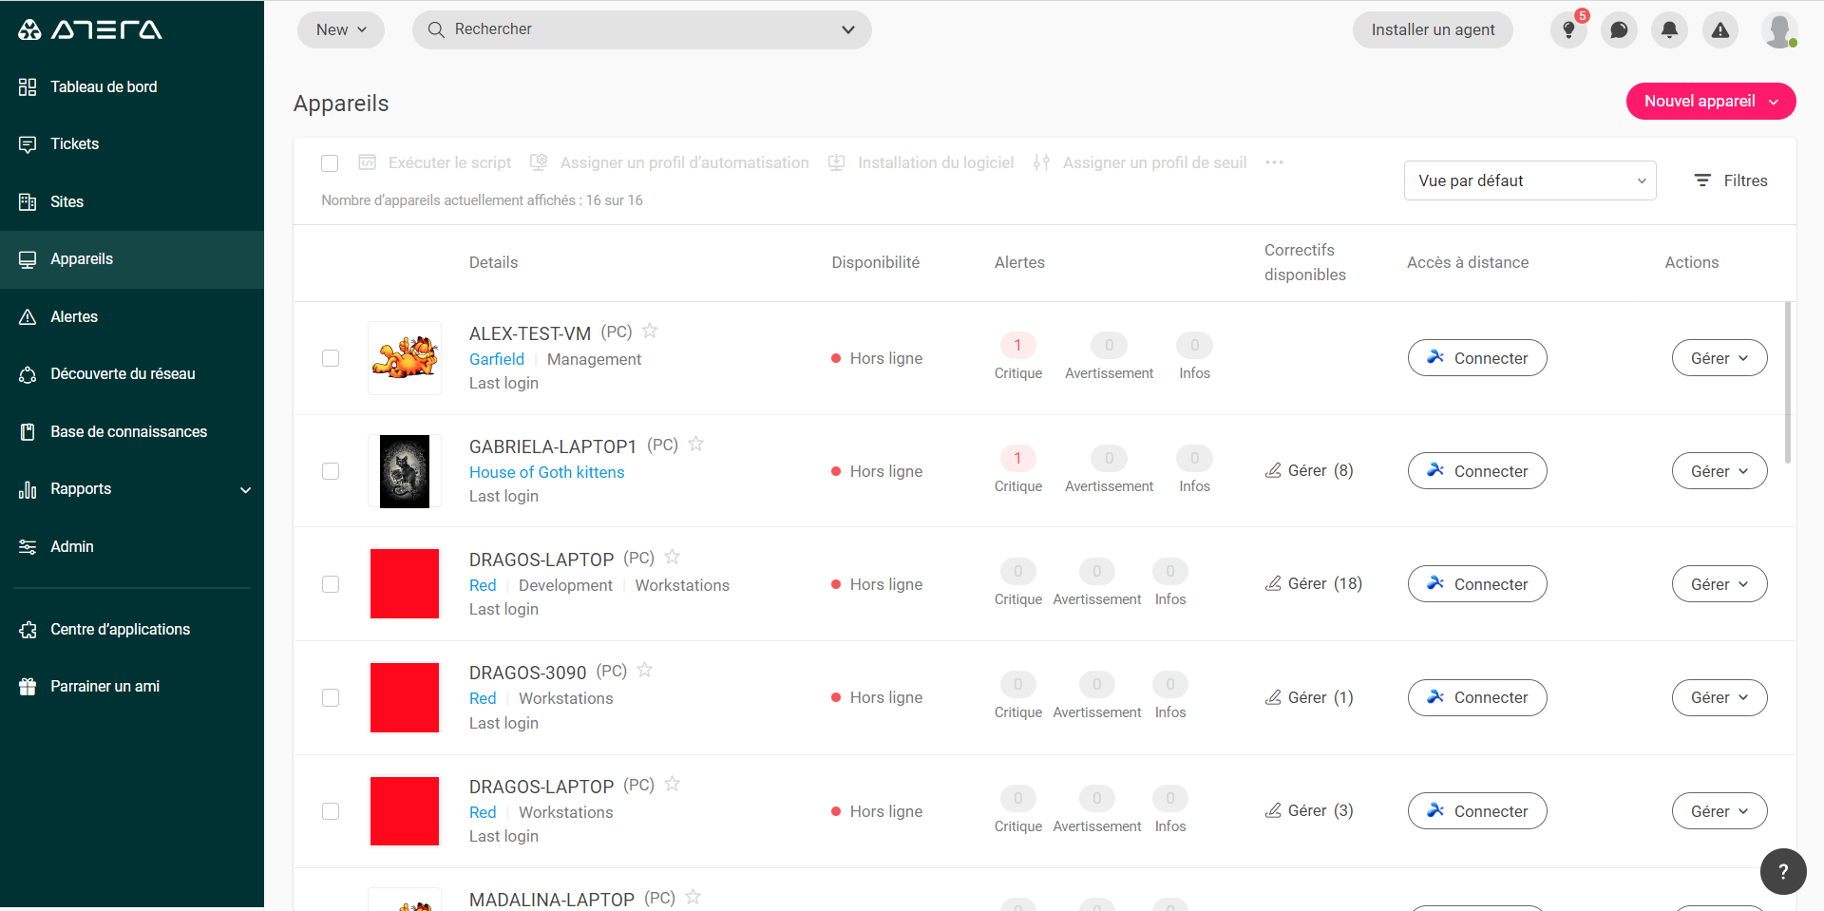Open Parrainer un ami
Image resolution: width=1824 pixels, height=911 pixels.
coord(132,687)
